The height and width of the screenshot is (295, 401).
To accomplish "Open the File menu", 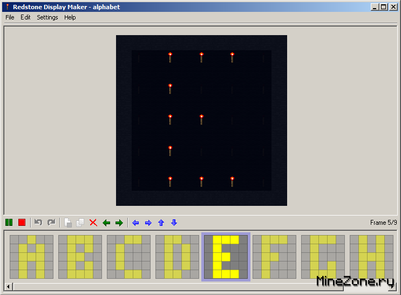I will coord(10,17).
